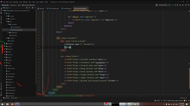This screenshot has width=190, height=106.
Task: Open the File menu
Action: (4, 2)
